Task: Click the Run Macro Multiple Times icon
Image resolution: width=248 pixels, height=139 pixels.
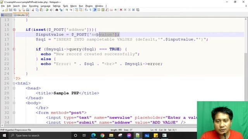Action: click(133, 10)
